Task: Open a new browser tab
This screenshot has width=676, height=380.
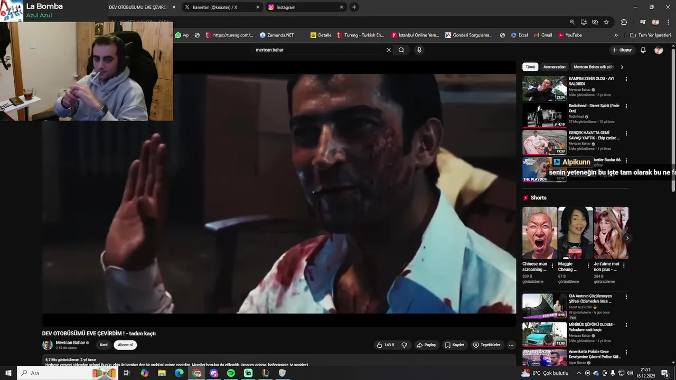Action: click(x=354, y=7)
